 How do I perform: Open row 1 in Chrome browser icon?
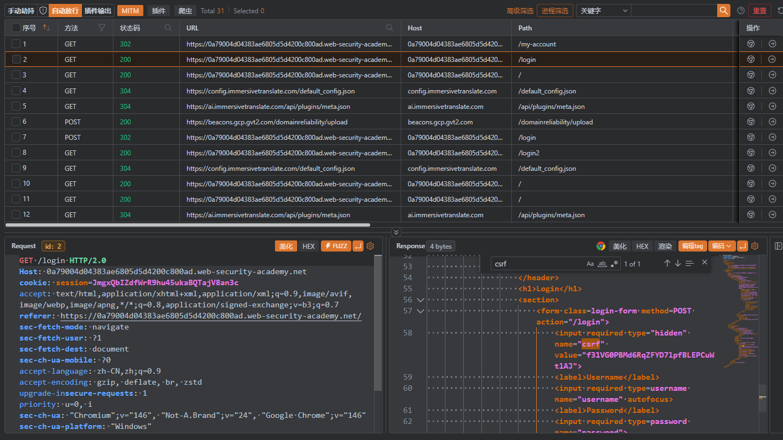coord(751,44)
